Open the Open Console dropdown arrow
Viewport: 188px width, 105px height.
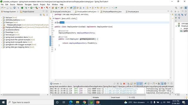pos(156,84)
